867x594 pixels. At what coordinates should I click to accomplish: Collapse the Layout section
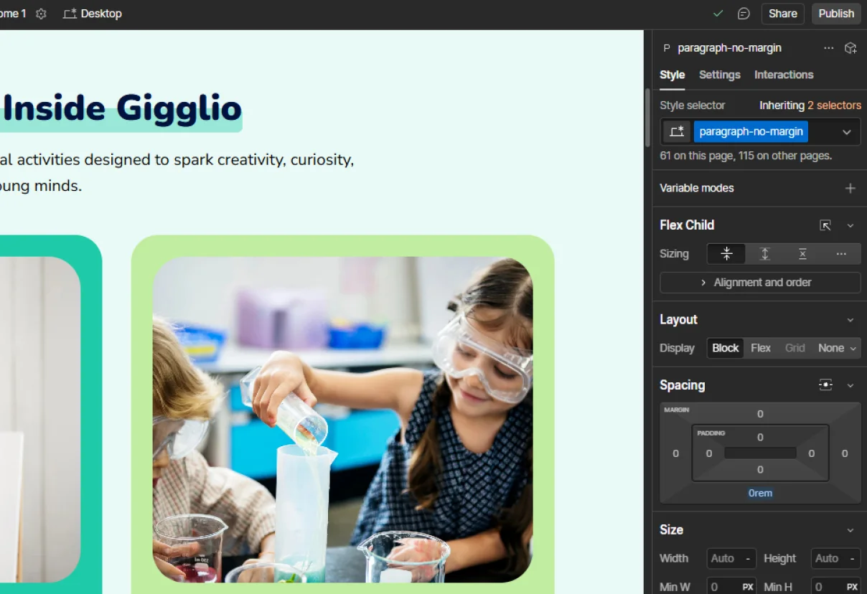tap(850, 320)
